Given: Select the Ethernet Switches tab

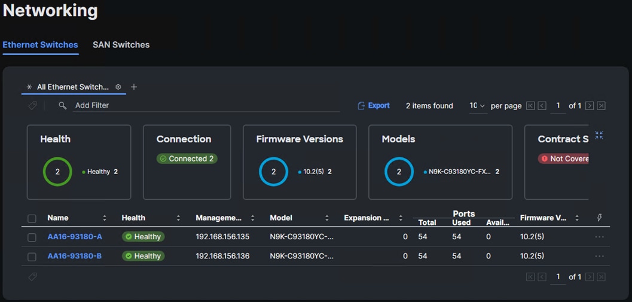Looking at the screenshot, I should [x=40, y=45].
